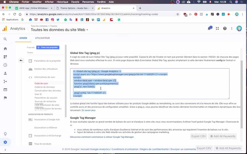The width and height of the screenshot is (247, 154).
Task: Open the Historique menu in the menu bar
Action: click(x=63, y=2)
